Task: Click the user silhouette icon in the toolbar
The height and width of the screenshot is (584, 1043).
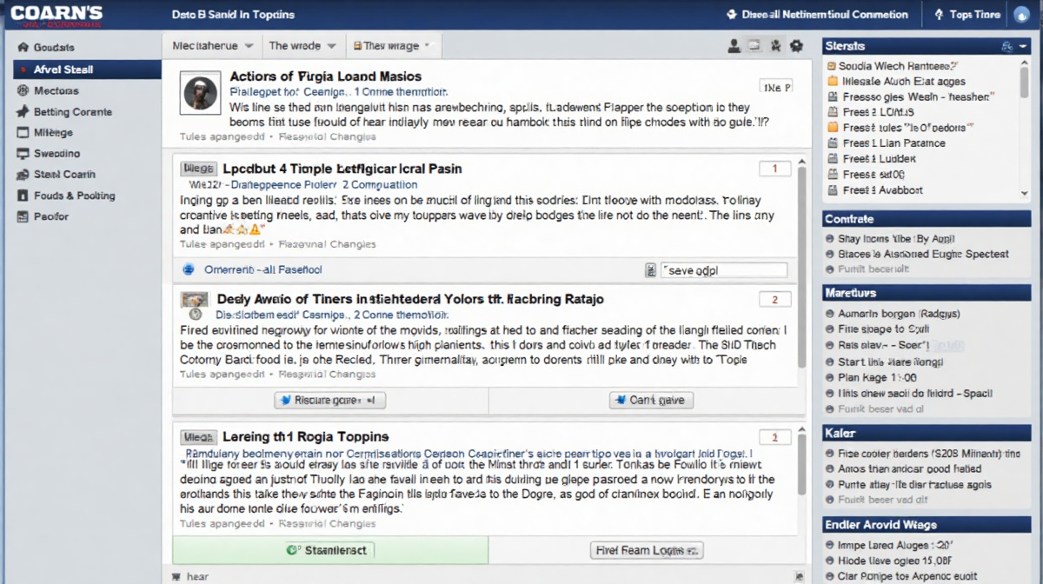Action: (x=734, y=46)
